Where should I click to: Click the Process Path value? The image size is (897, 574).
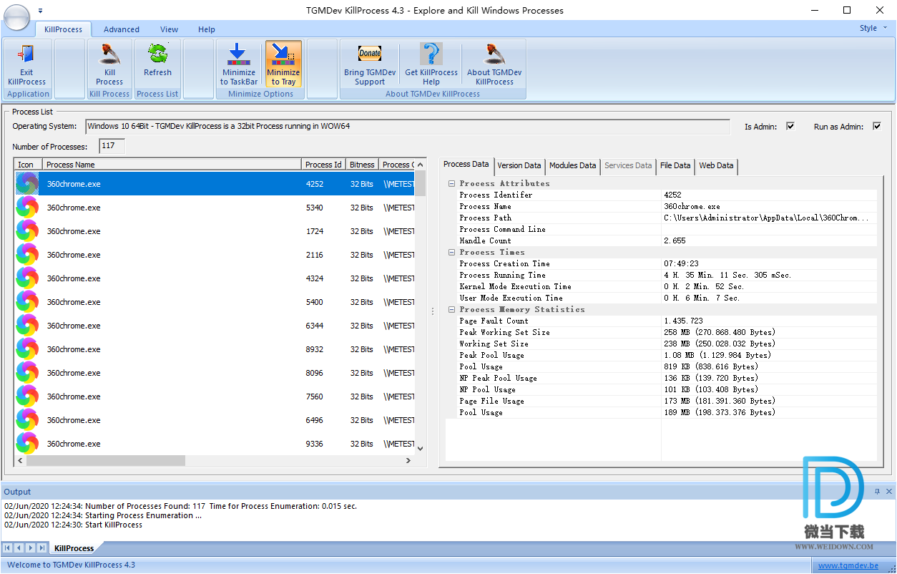click(767, 218)
